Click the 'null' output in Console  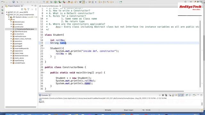pos(42,102)
